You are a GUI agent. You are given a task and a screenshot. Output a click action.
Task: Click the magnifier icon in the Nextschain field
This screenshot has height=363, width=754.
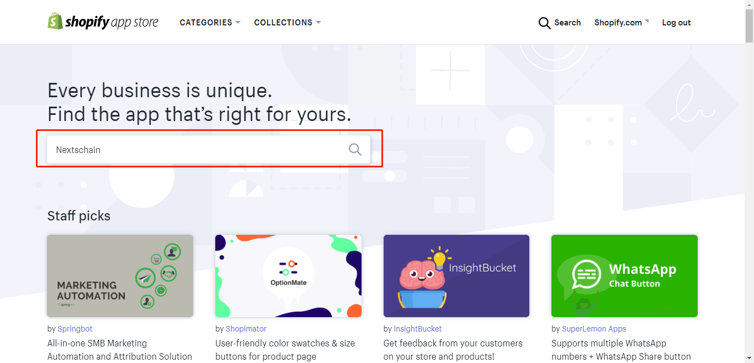pos(355,149)
